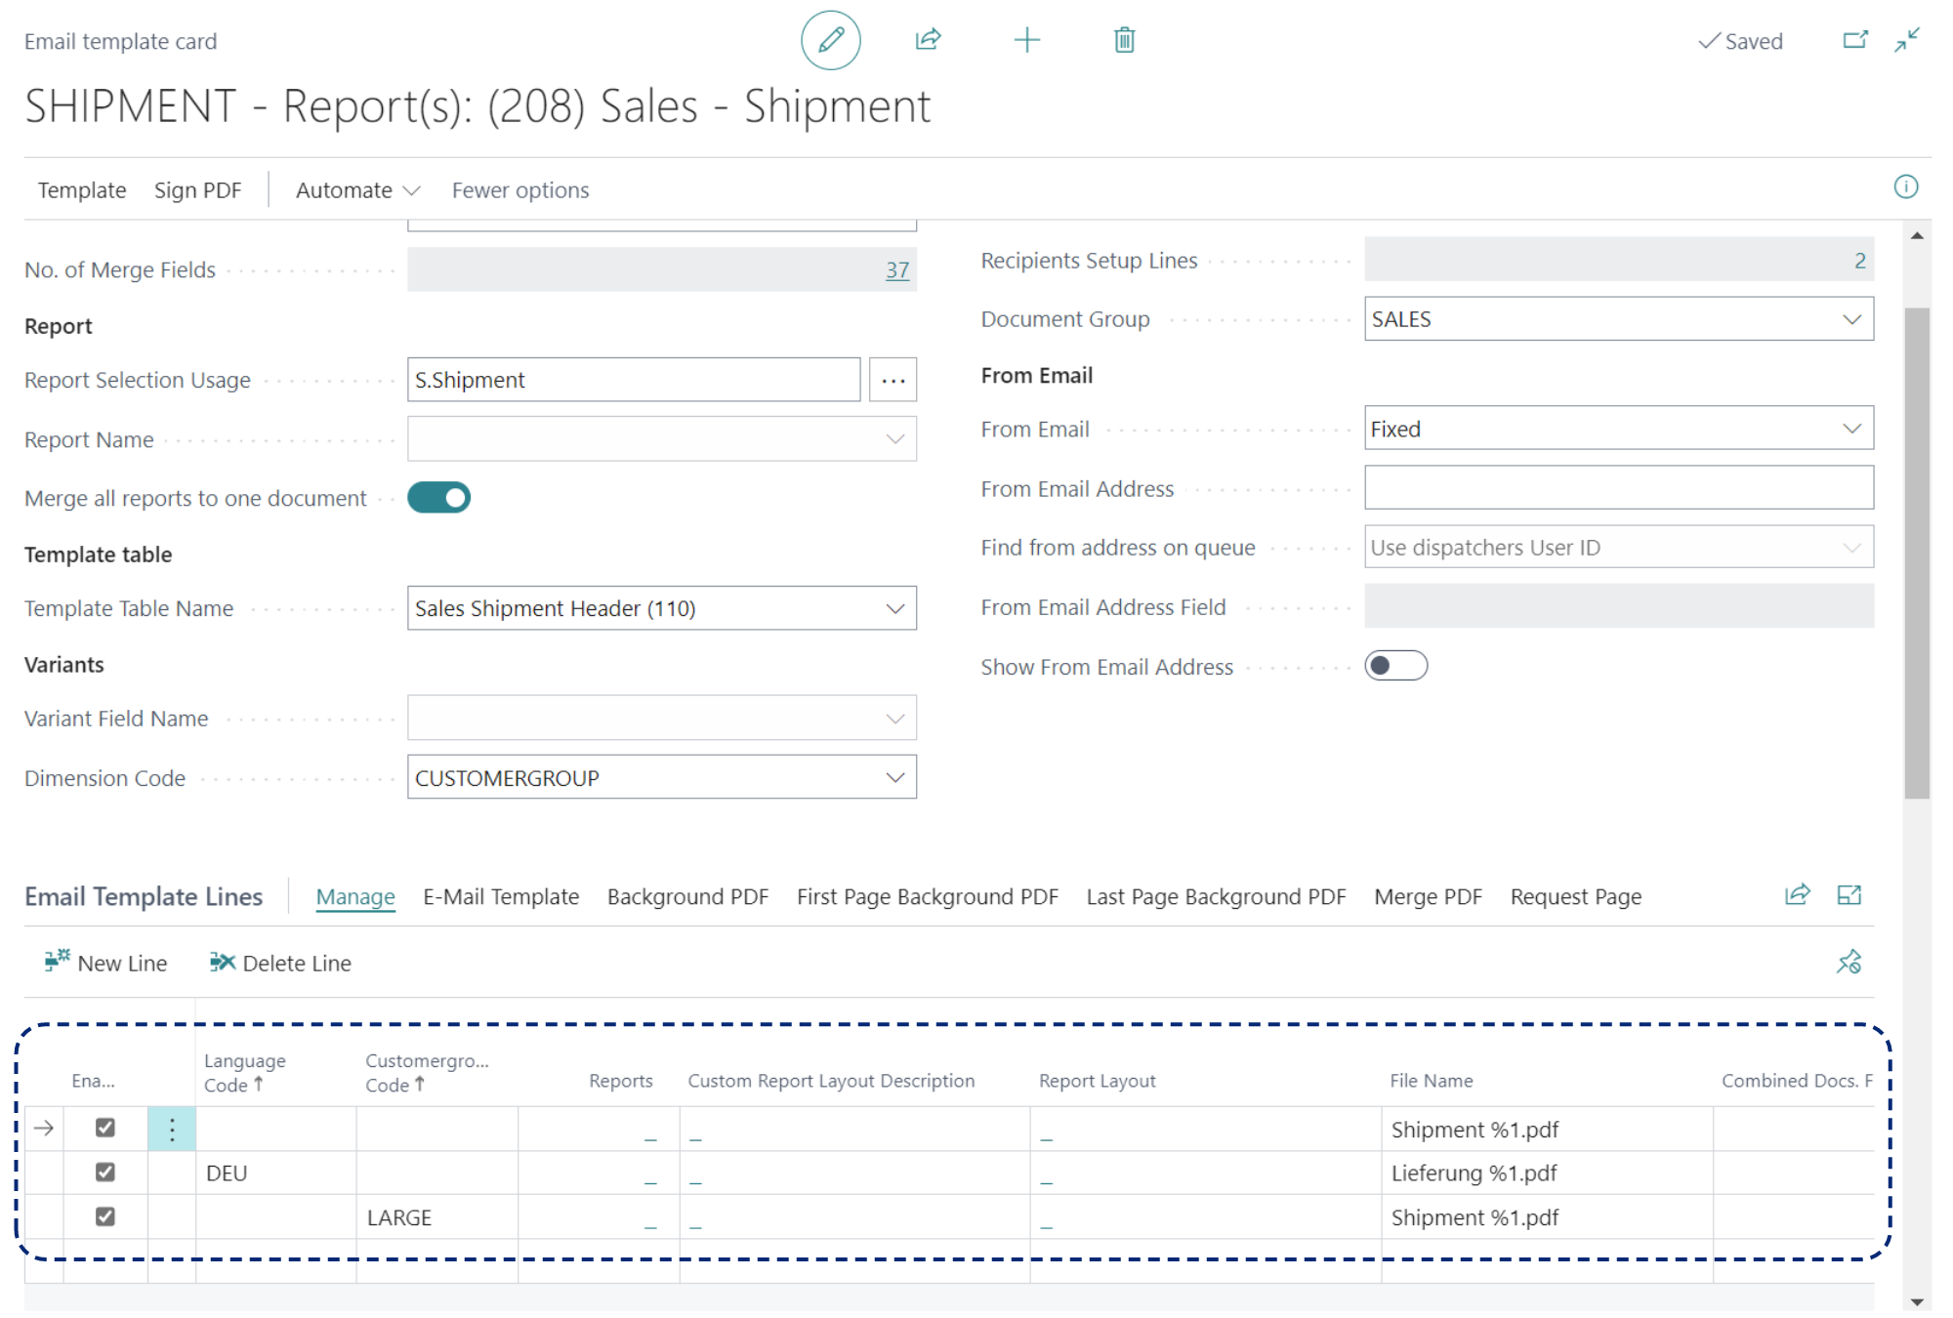1953x1318 pixels.
Task: Toggle Show From Email Address switch
Action: (x=1395, y=666)
